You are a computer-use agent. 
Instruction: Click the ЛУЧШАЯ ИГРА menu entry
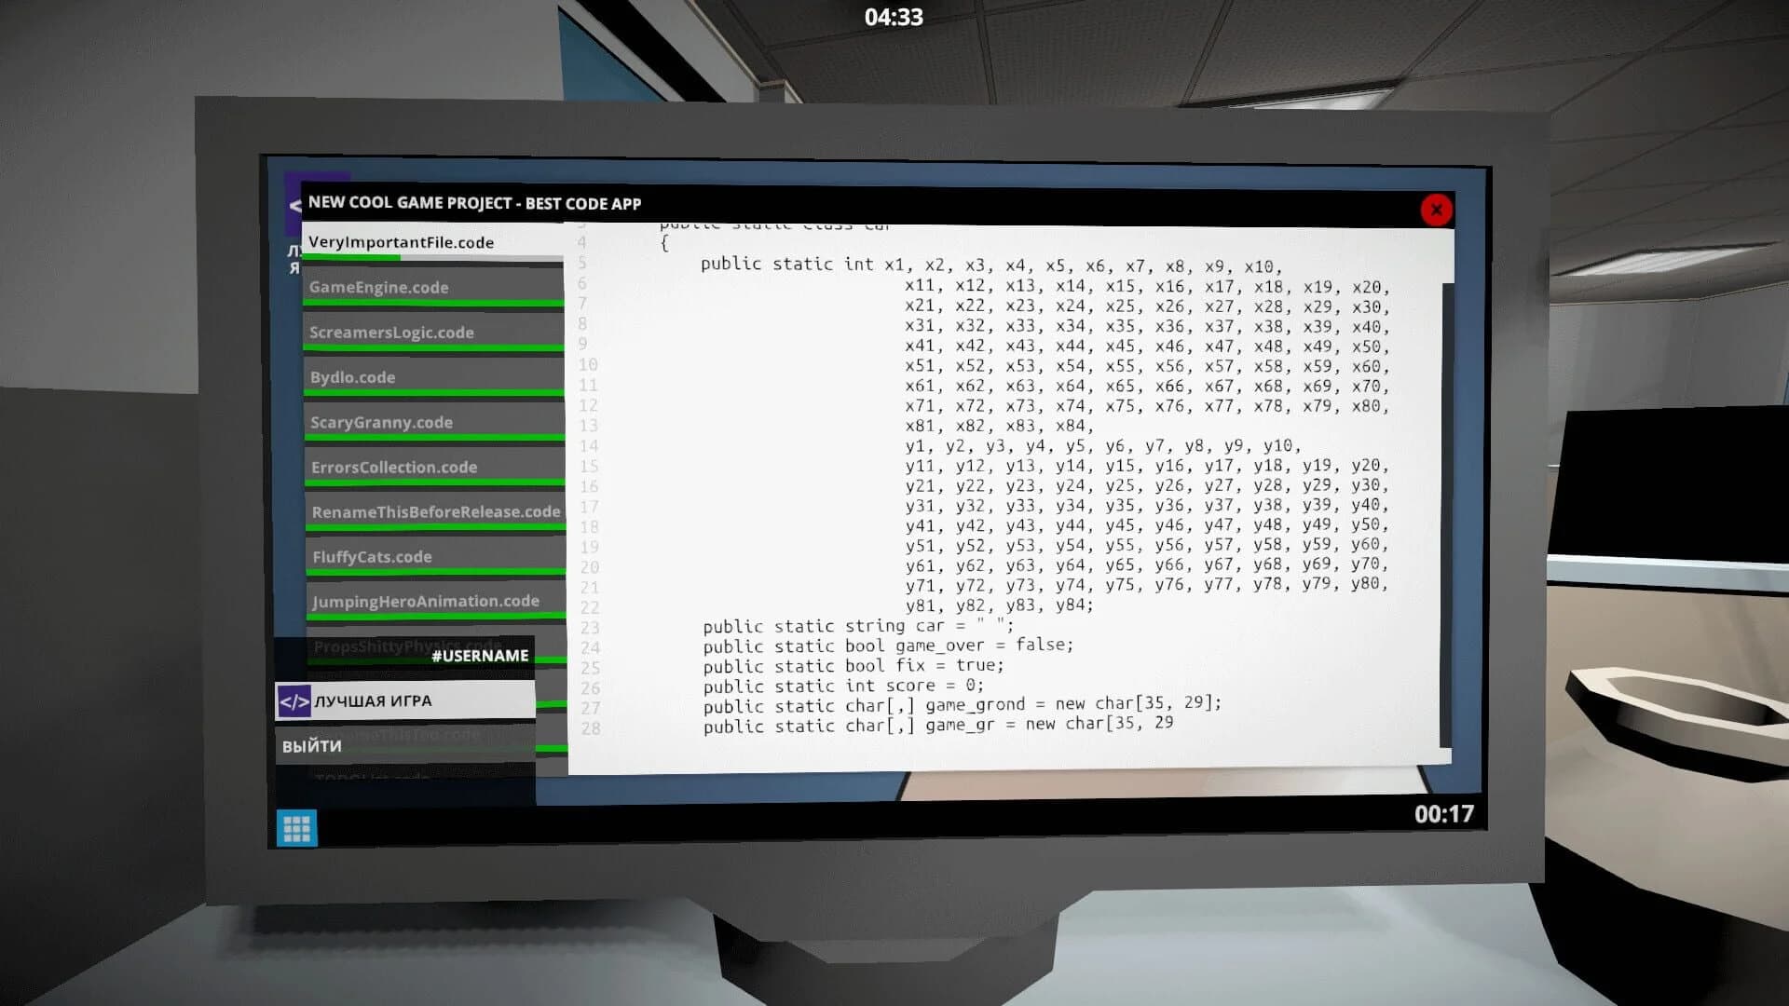(x=373, y=700)
